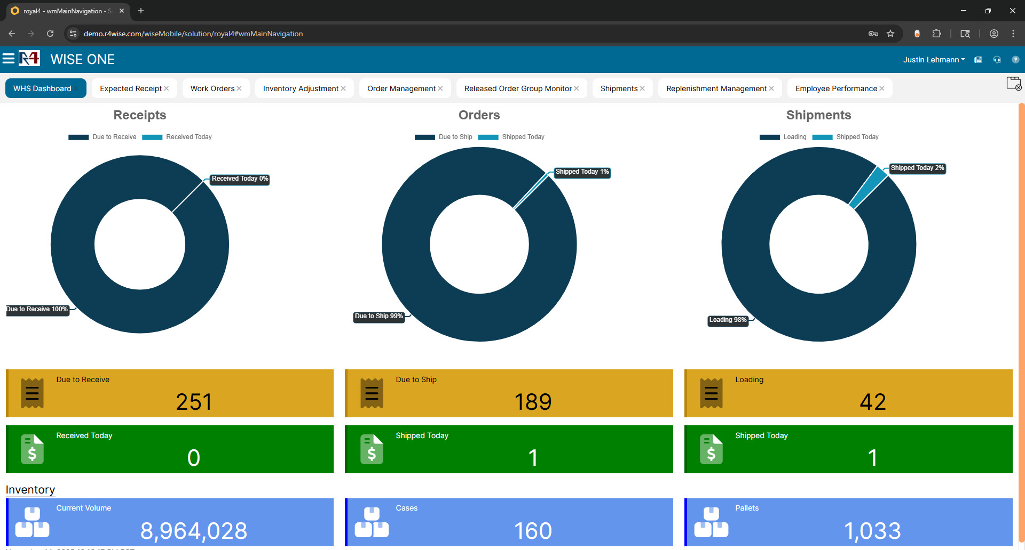Click the close-all-tabs icon at far right
The image size is (1025, 550).
coord(1014,84)
